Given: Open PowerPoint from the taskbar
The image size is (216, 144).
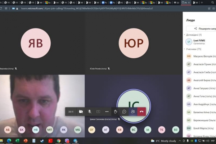Looking at the screenshot, I should tap(26, 141).
